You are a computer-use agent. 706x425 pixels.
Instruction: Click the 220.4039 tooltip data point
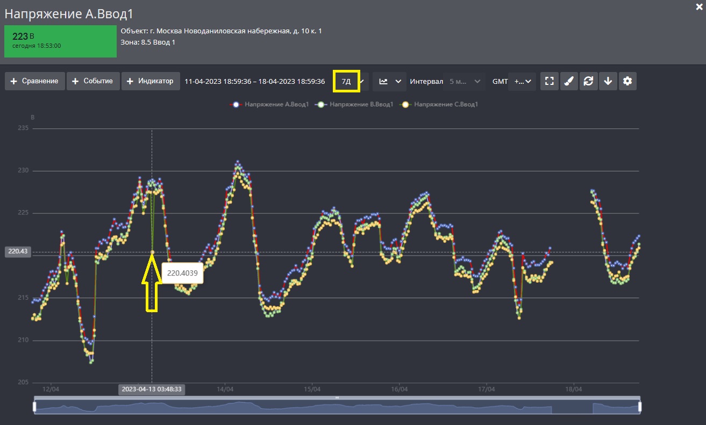coord(152,252)
